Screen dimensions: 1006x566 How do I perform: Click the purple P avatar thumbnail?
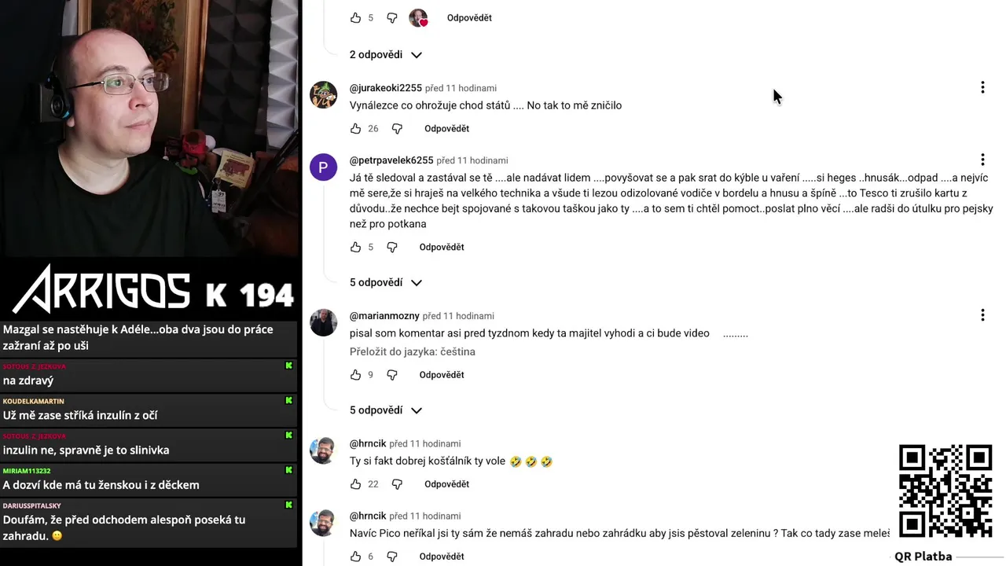click(323, 167)
